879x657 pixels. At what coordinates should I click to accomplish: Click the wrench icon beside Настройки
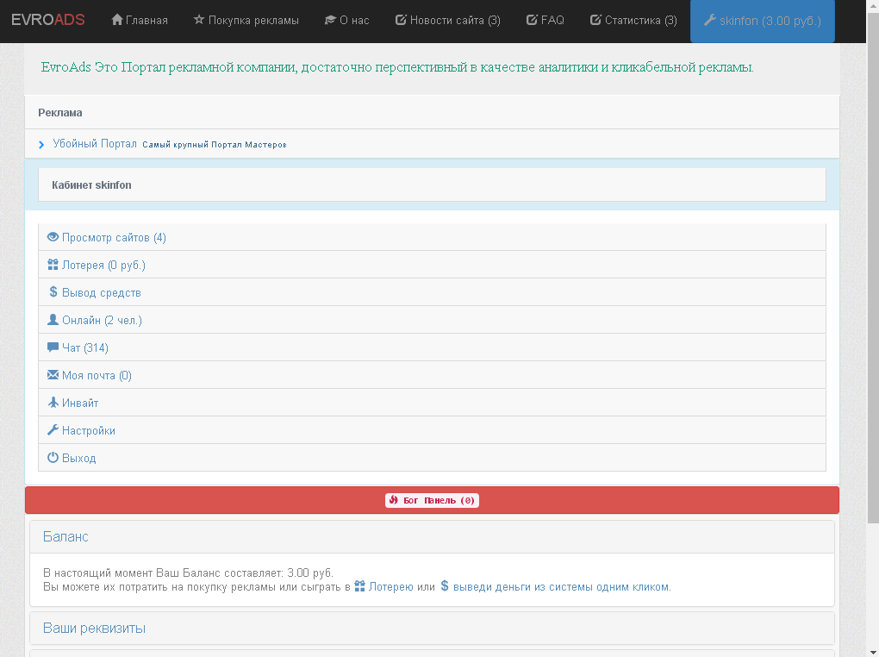tap(53, 430)
